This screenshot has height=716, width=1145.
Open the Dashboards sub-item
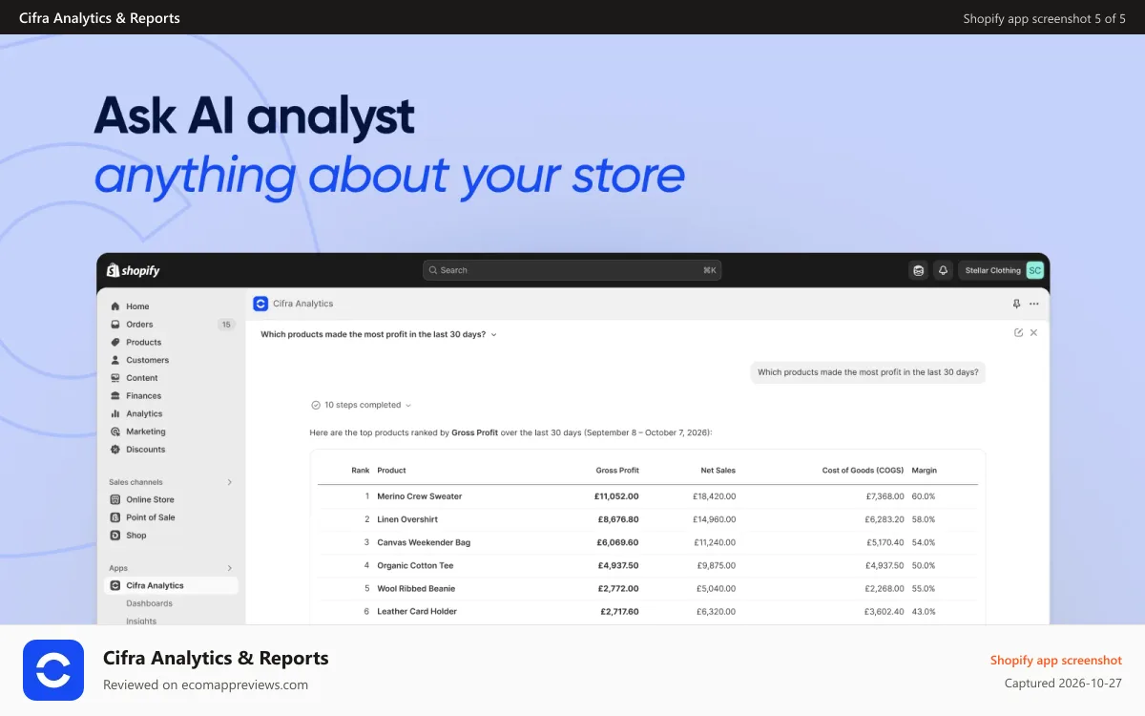coord(150,603)
